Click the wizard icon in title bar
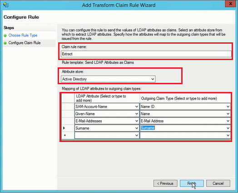Screen dimensions: 238x193 tap(6, 5)
